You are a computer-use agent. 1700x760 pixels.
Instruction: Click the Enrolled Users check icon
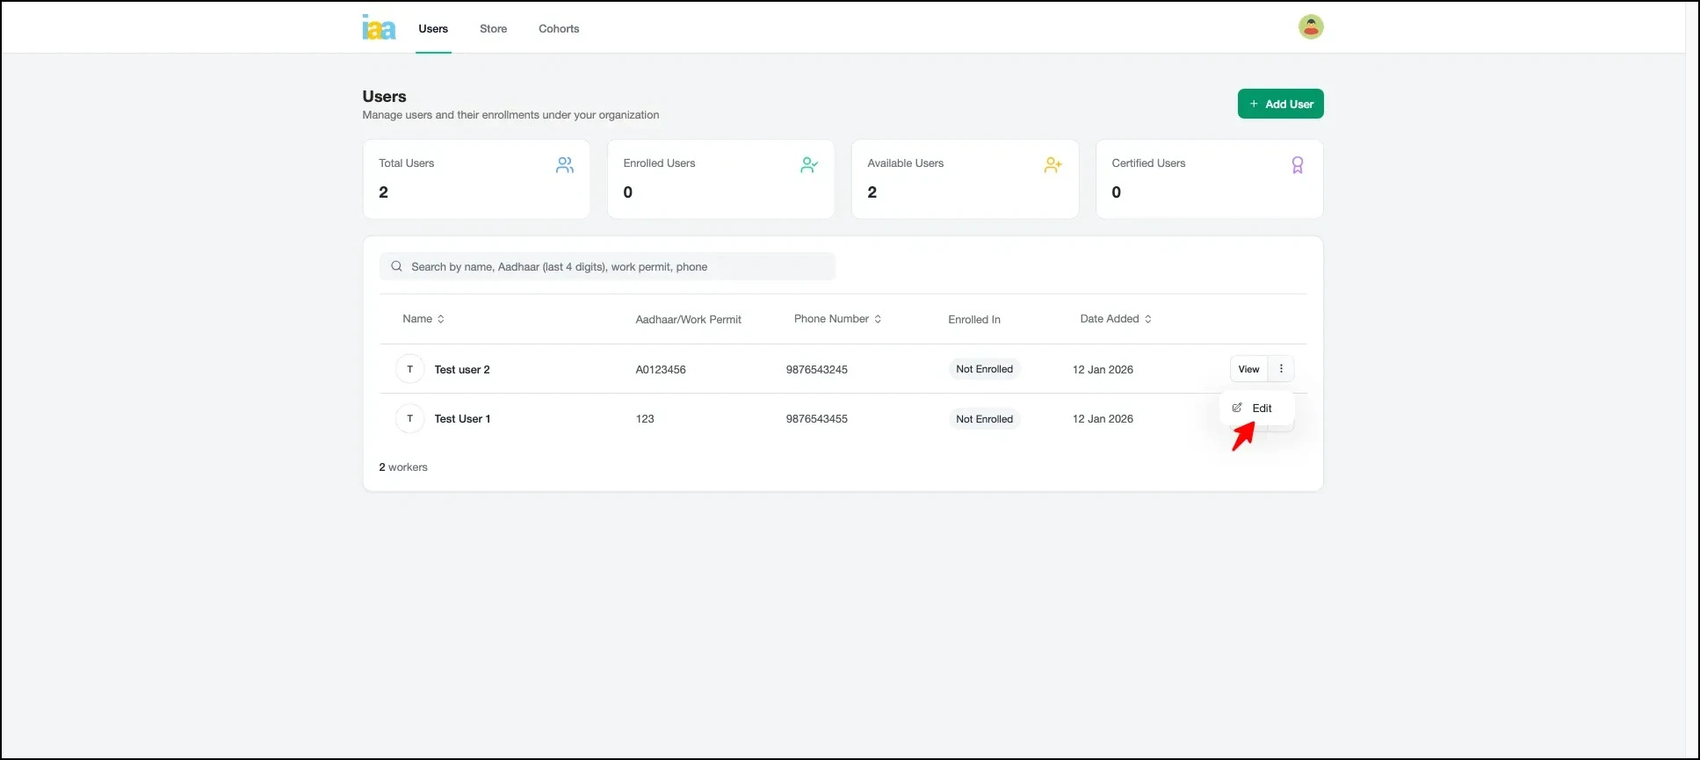(x=808, y=165)
